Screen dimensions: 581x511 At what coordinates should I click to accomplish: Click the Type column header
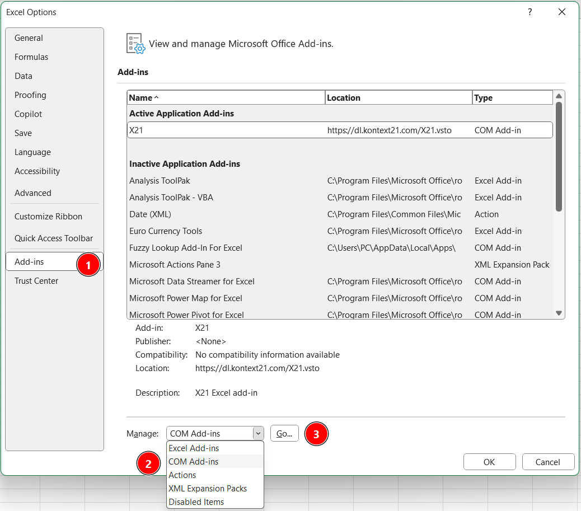(512, 98)
